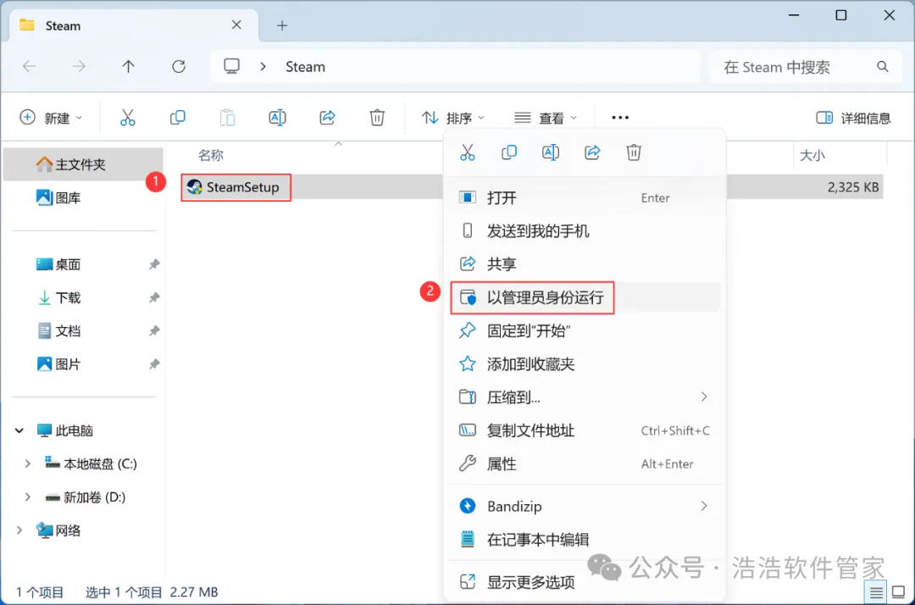Screen dimensions: 915x605
Task: Click the This PC monitor icon in address bar
Action: click(231, 66)
